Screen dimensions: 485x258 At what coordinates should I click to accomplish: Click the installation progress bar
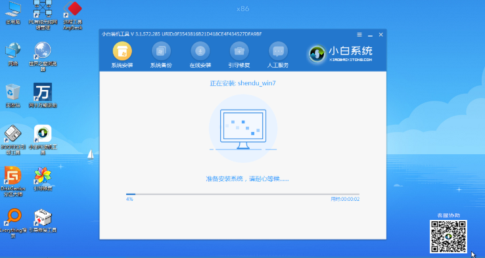[242, 194]
